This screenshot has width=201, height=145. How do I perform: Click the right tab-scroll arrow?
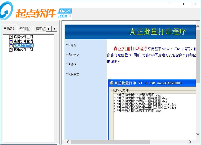54,29
